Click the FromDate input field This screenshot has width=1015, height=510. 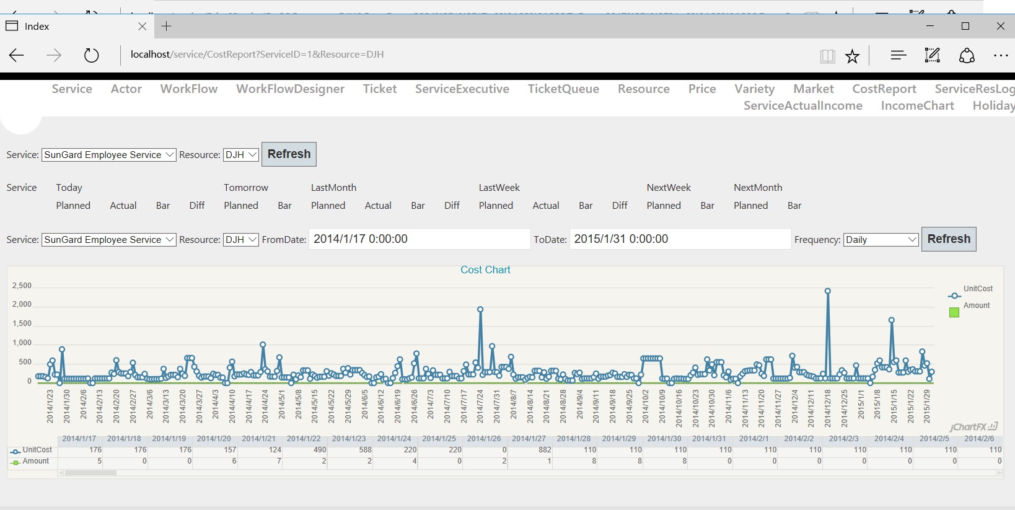coord(420,239)
